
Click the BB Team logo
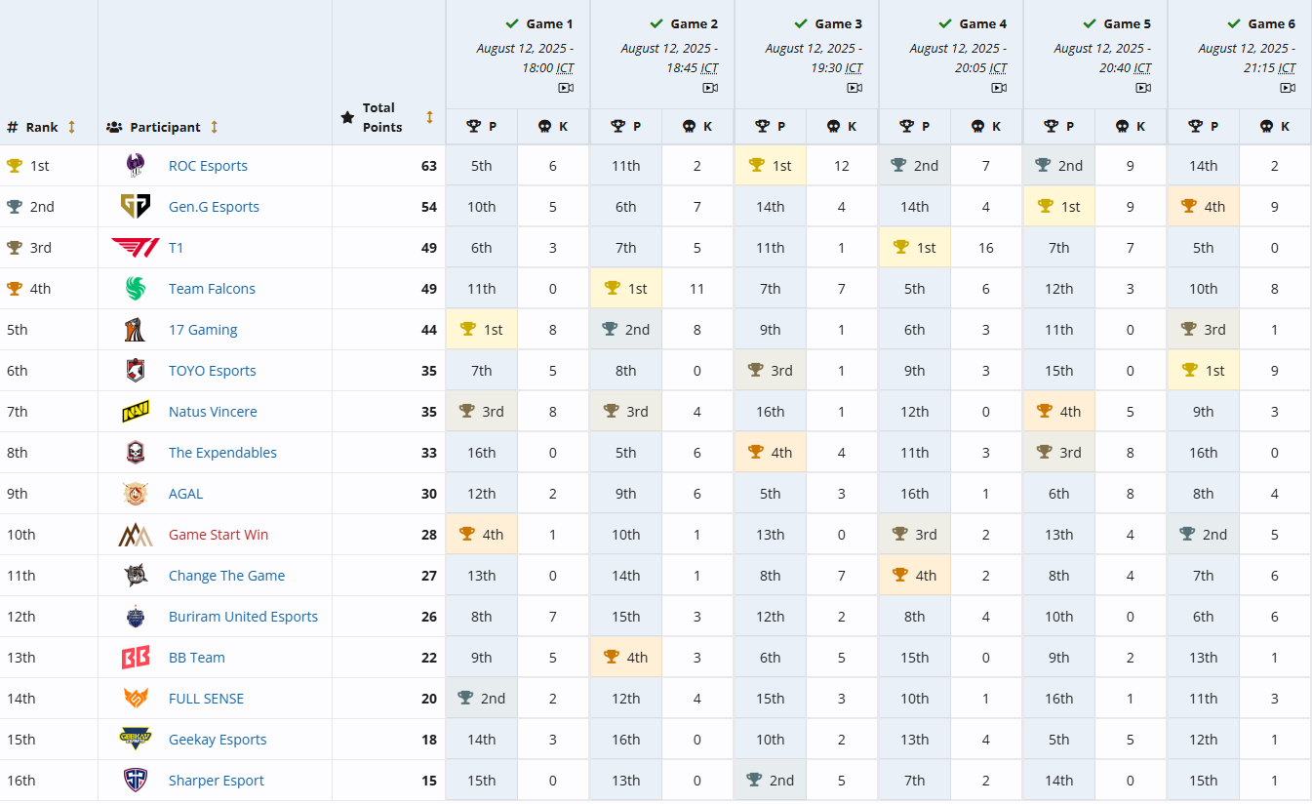pos(135,658)
